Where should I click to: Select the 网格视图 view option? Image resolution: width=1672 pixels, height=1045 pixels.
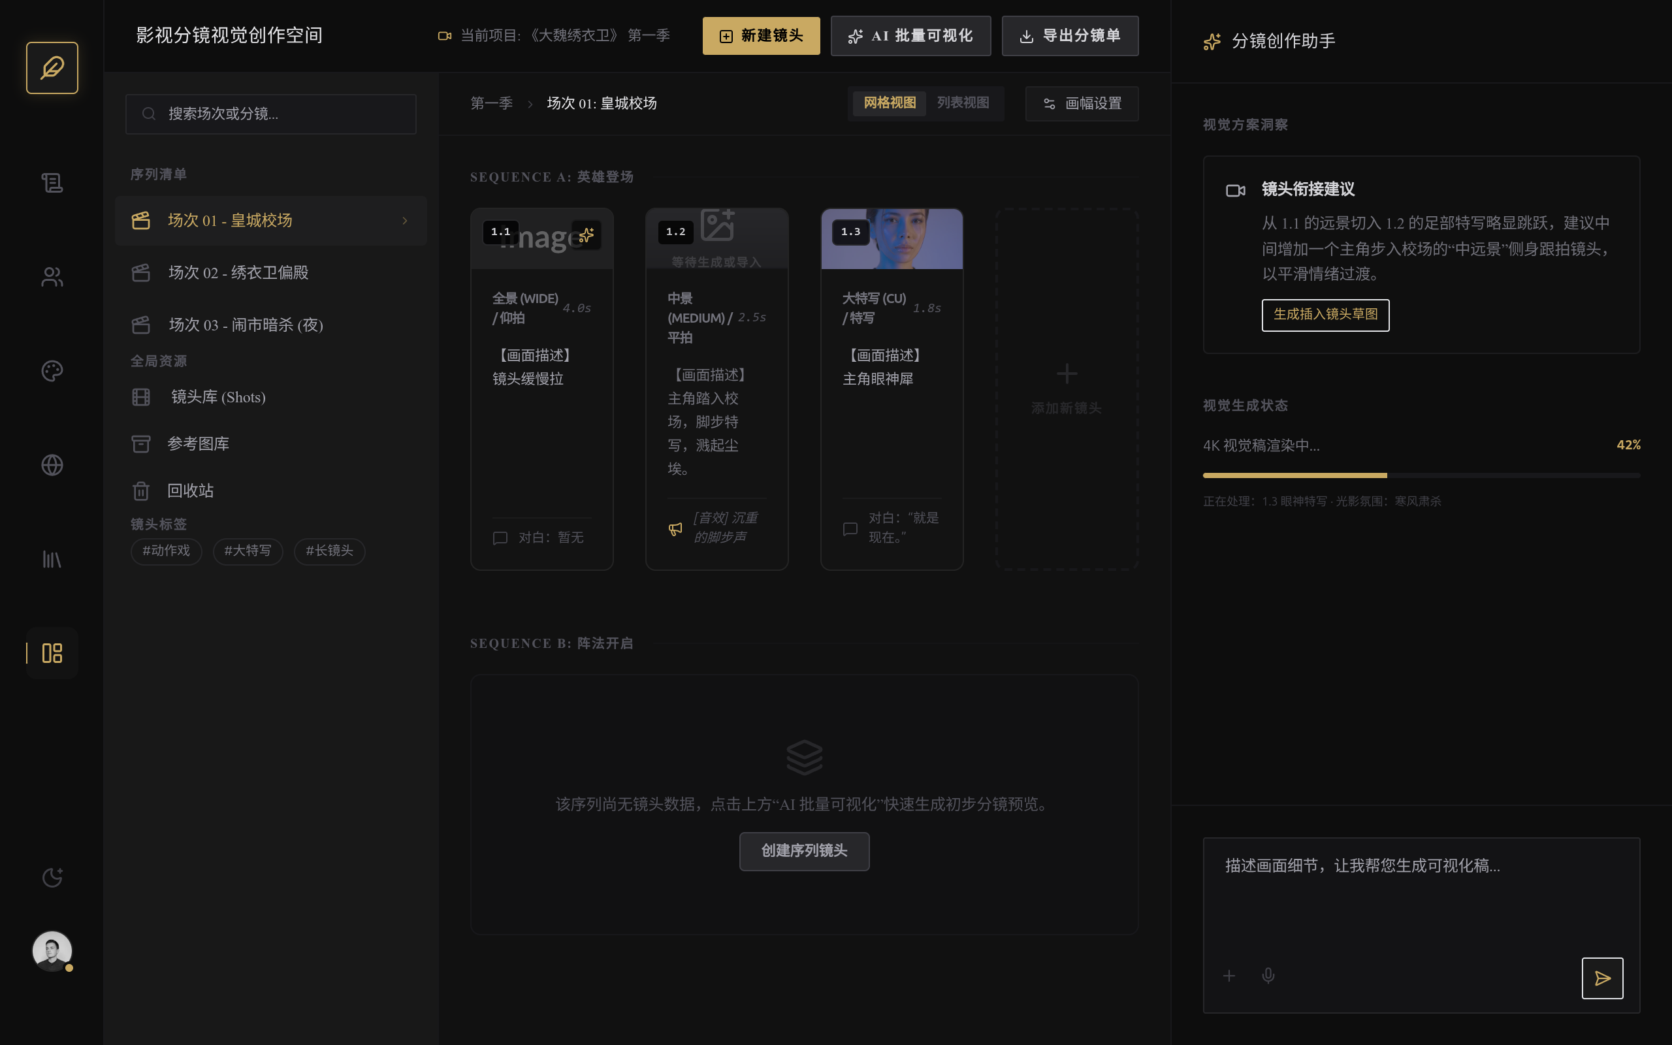tap(889, 103)
